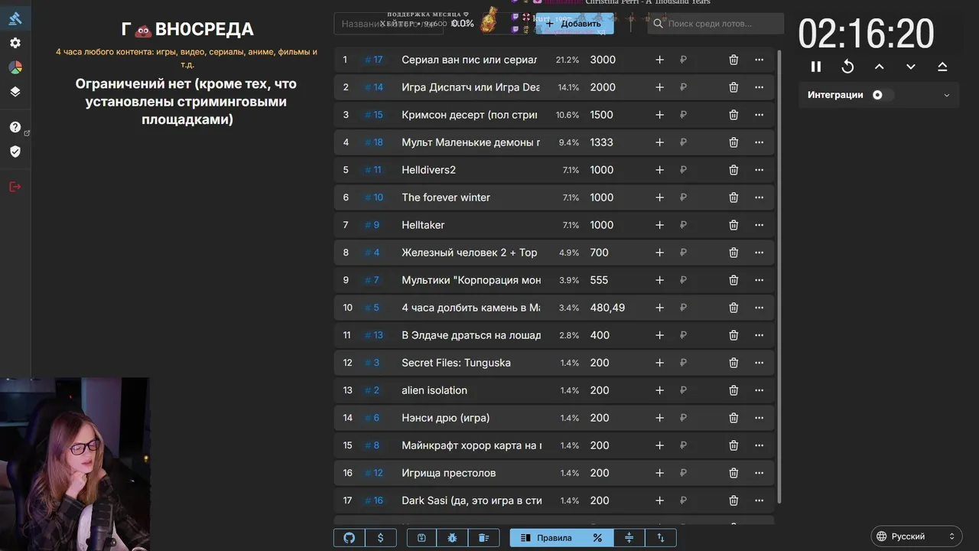
Task: Delete the Helldivers2 lot with trash icon
Action: pos(733,170)
